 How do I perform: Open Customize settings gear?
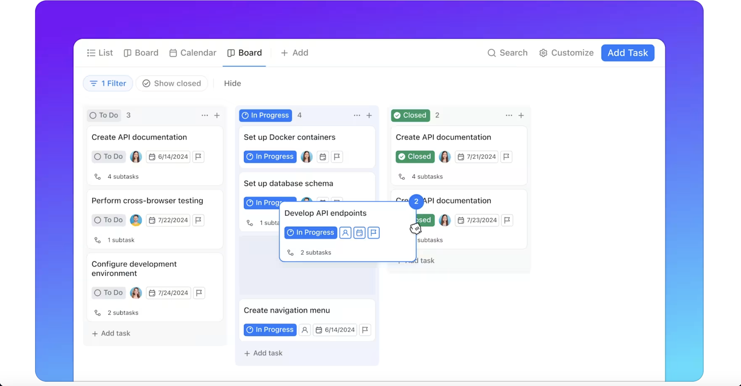coord(566,53)
